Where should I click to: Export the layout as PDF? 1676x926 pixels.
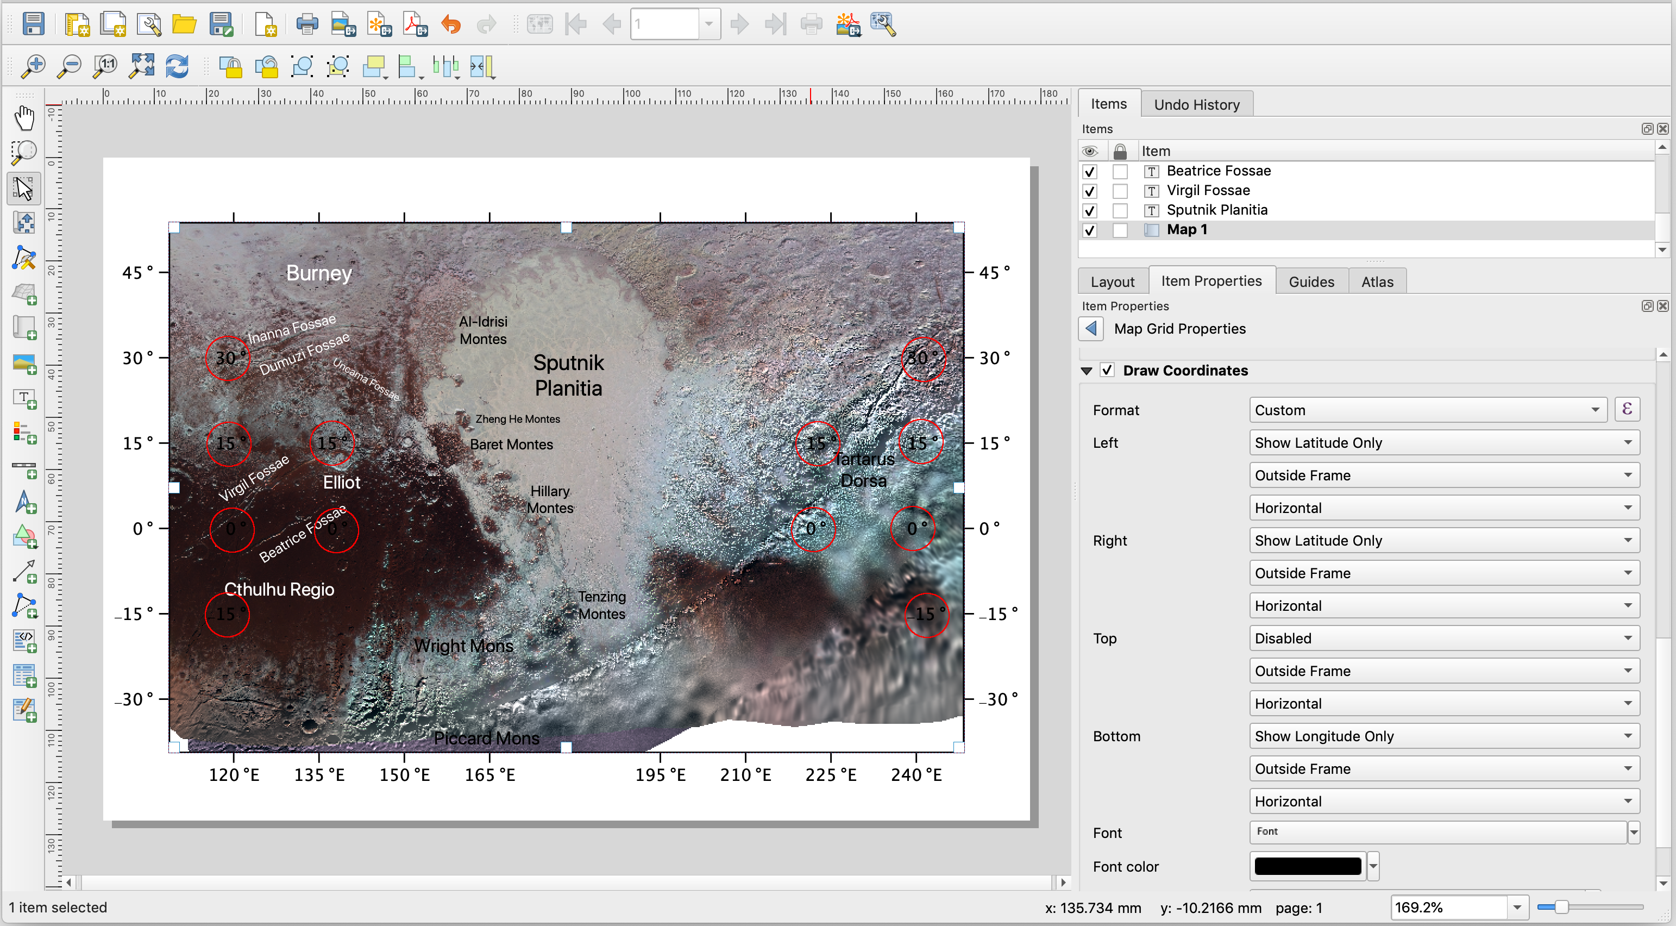click(415, 24)
